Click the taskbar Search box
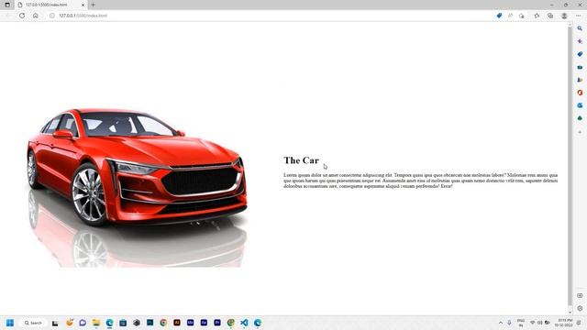The height and width of the screenshot is (330, 587). coord(33,323)
